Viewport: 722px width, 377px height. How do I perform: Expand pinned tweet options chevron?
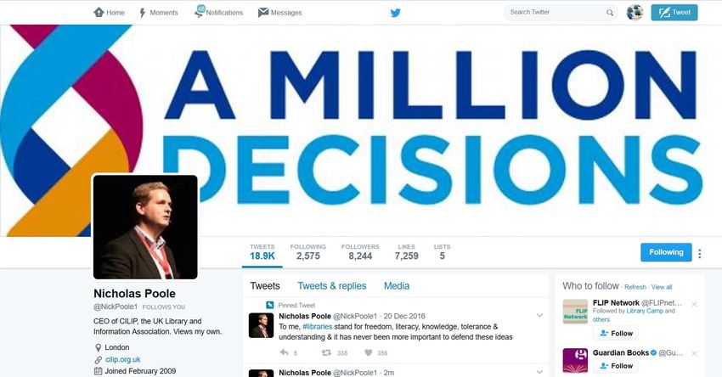coord(539,316)
